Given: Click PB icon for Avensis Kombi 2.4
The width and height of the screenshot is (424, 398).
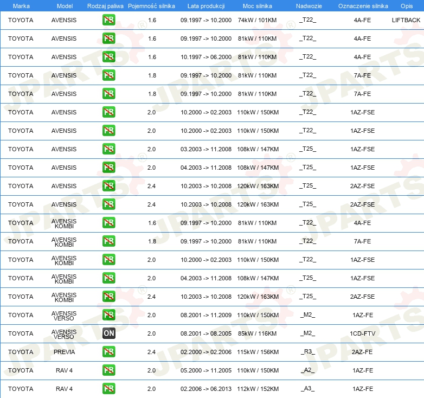Looking at the screenshot, I should click(x=108, y=297).
